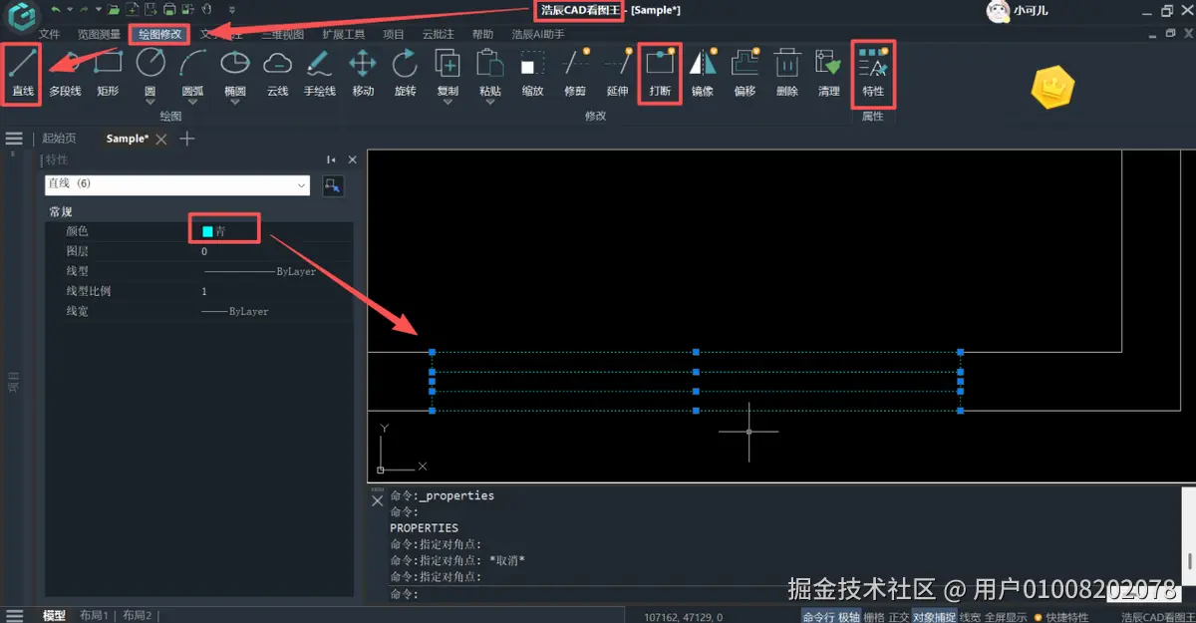Image resolution: width=1196 pixels, height=623 pixels.
Task: Activate the 打断 break tool
Action: 660,72
